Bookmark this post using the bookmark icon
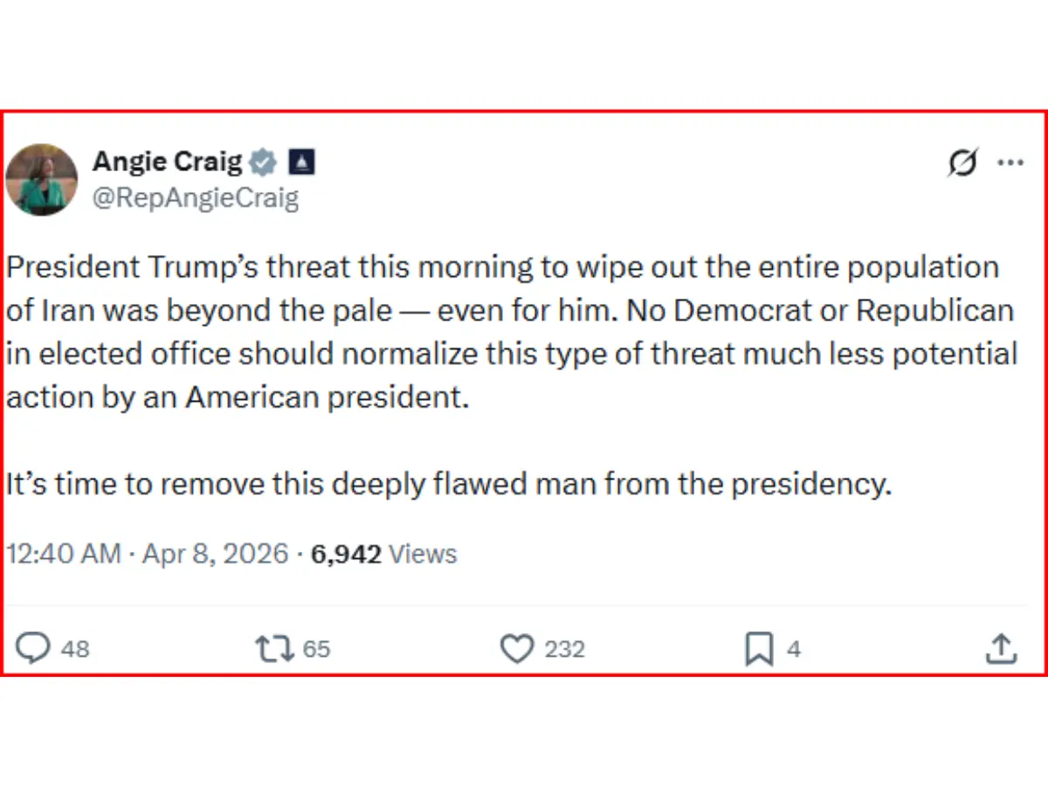The height and width of the screenshot is (786, 1048). click(759, 650)
